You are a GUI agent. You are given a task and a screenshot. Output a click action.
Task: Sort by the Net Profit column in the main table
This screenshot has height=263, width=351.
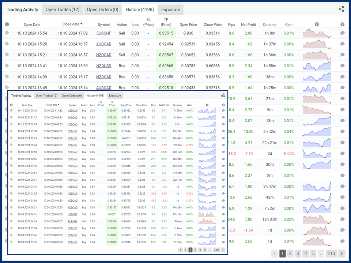point(249,25)
